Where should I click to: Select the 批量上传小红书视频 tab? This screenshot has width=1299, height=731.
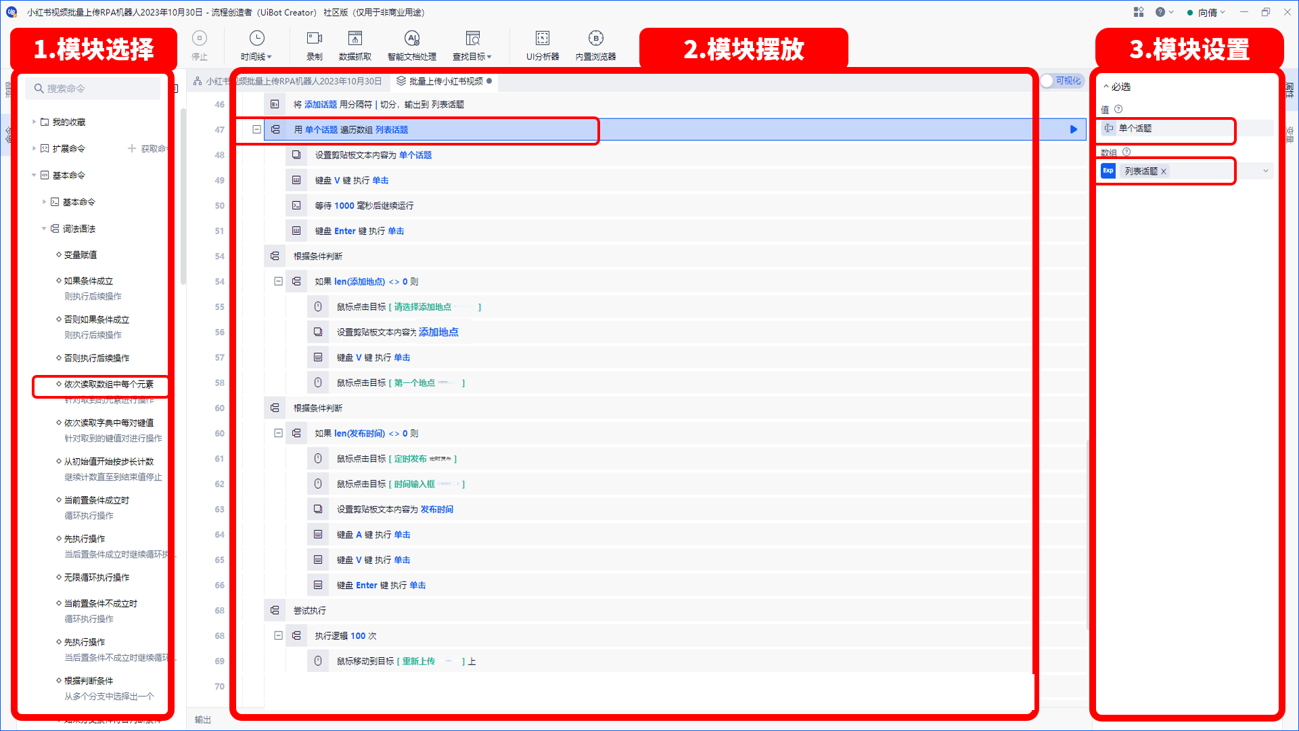tap(445, 81)
